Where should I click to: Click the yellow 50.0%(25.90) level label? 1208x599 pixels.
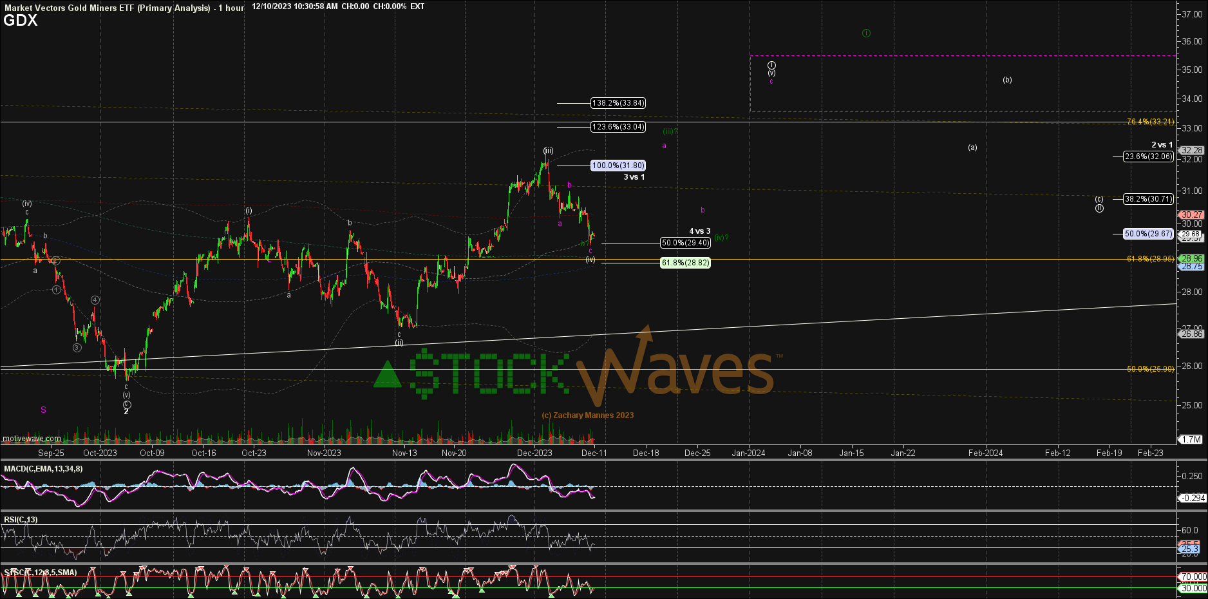1151,369
